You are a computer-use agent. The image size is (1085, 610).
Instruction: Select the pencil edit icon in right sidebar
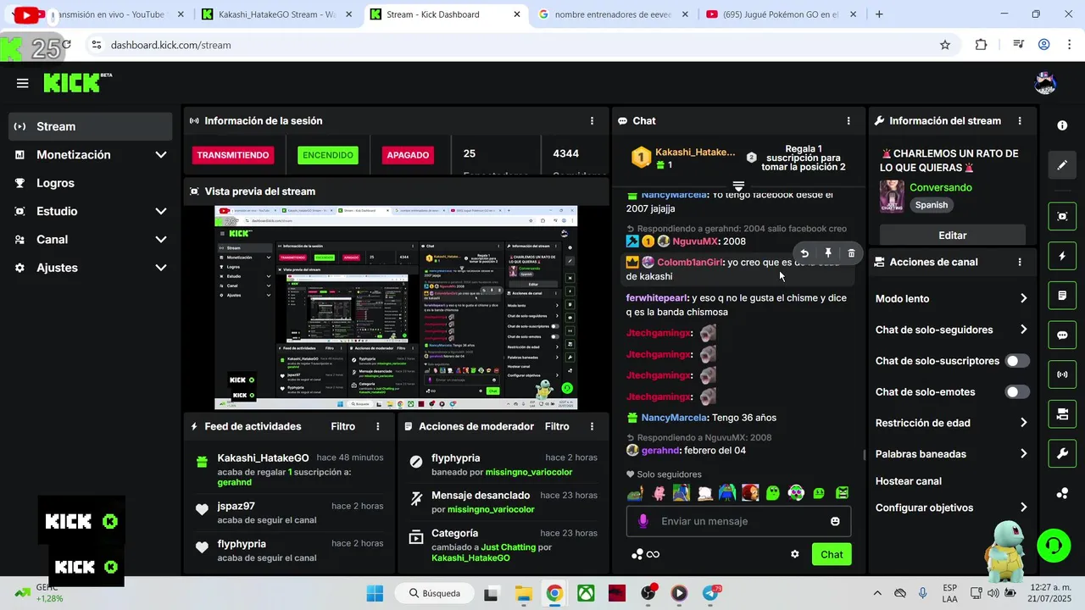click(1062, 165)
